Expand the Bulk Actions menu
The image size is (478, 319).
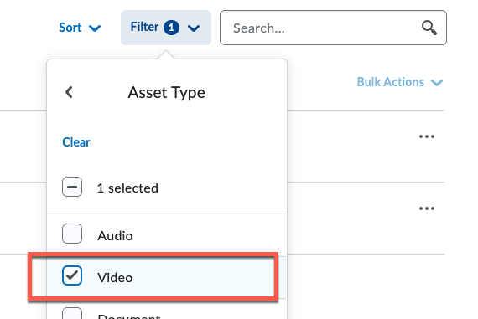point(400,82)
